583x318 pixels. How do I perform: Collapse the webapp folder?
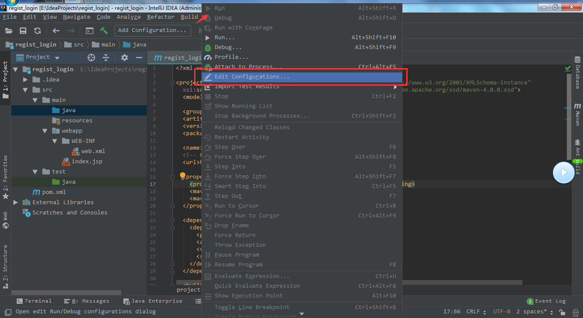tap(45, 130)
